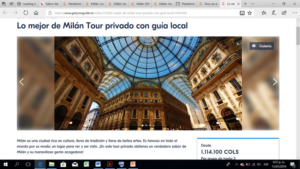
Task: Show previous gallery image arrow
Action: [x=22, y=82]
